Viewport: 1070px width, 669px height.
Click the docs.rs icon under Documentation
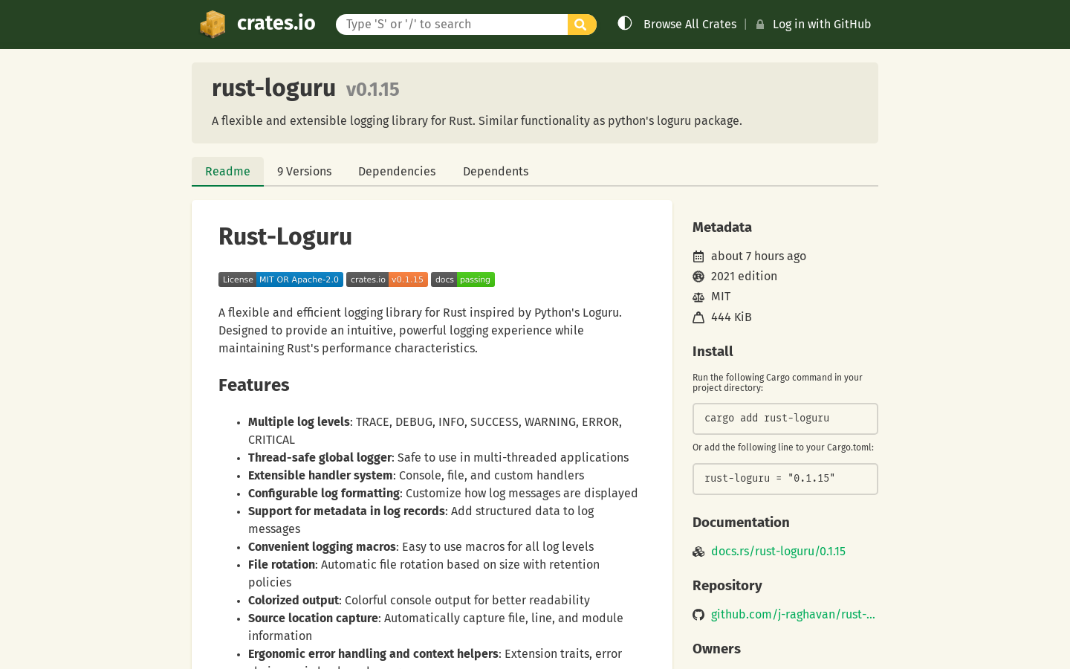698,552
